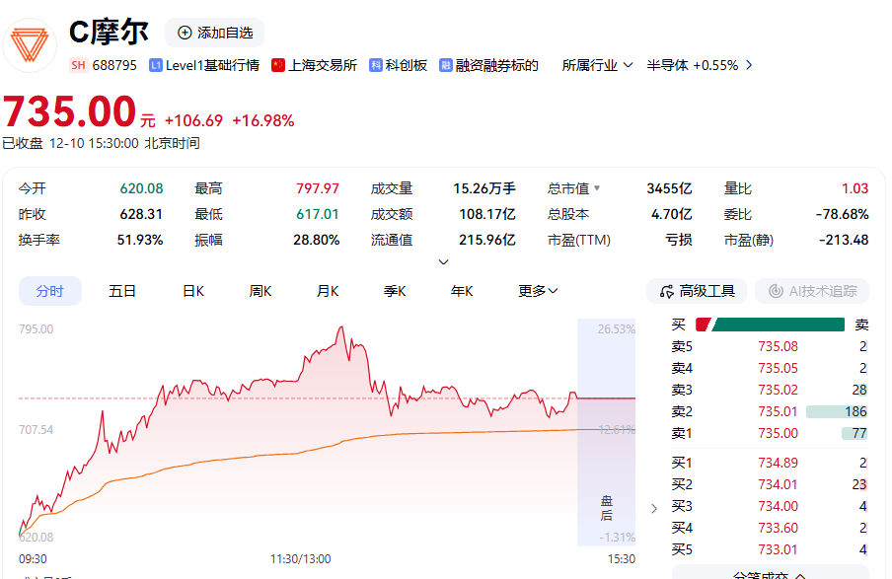Image resolution: width=892 pixels, height=579 pixels.
Task: Expand the 分笔成交 section
Action: 770,574
